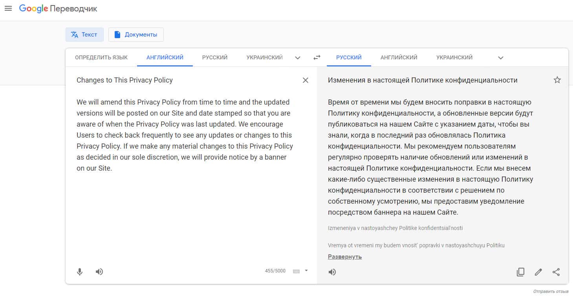The image size is (573, 298).
Task: Click the Развернуть link
Action: (x=345, y=257)
